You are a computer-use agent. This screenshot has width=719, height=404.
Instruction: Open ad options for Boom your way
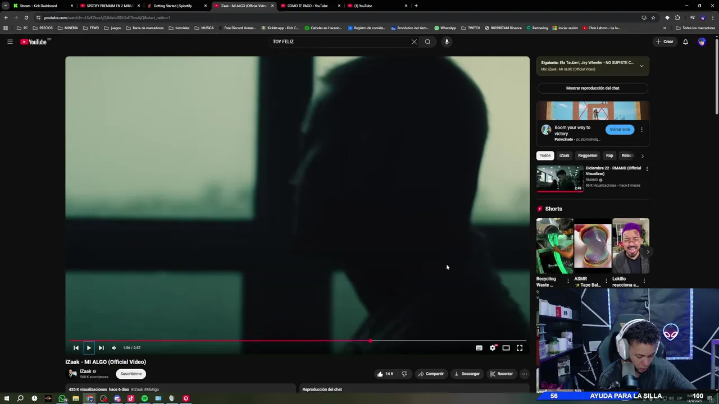641,130
